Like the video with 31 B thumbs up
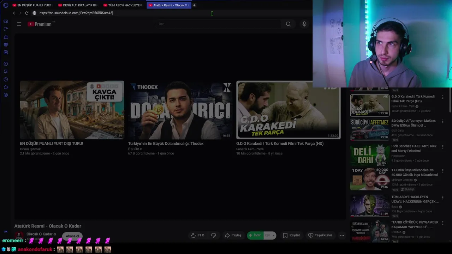Screen dimensions: 452x254 (197, 235)
